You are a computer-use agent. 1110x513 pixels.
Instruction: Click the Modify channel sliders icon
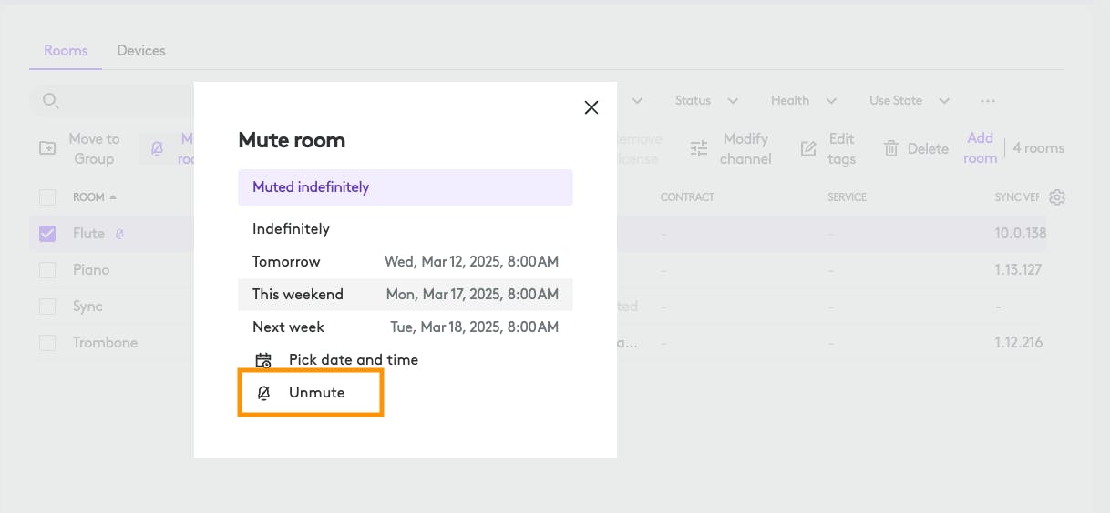coord(699,149)
